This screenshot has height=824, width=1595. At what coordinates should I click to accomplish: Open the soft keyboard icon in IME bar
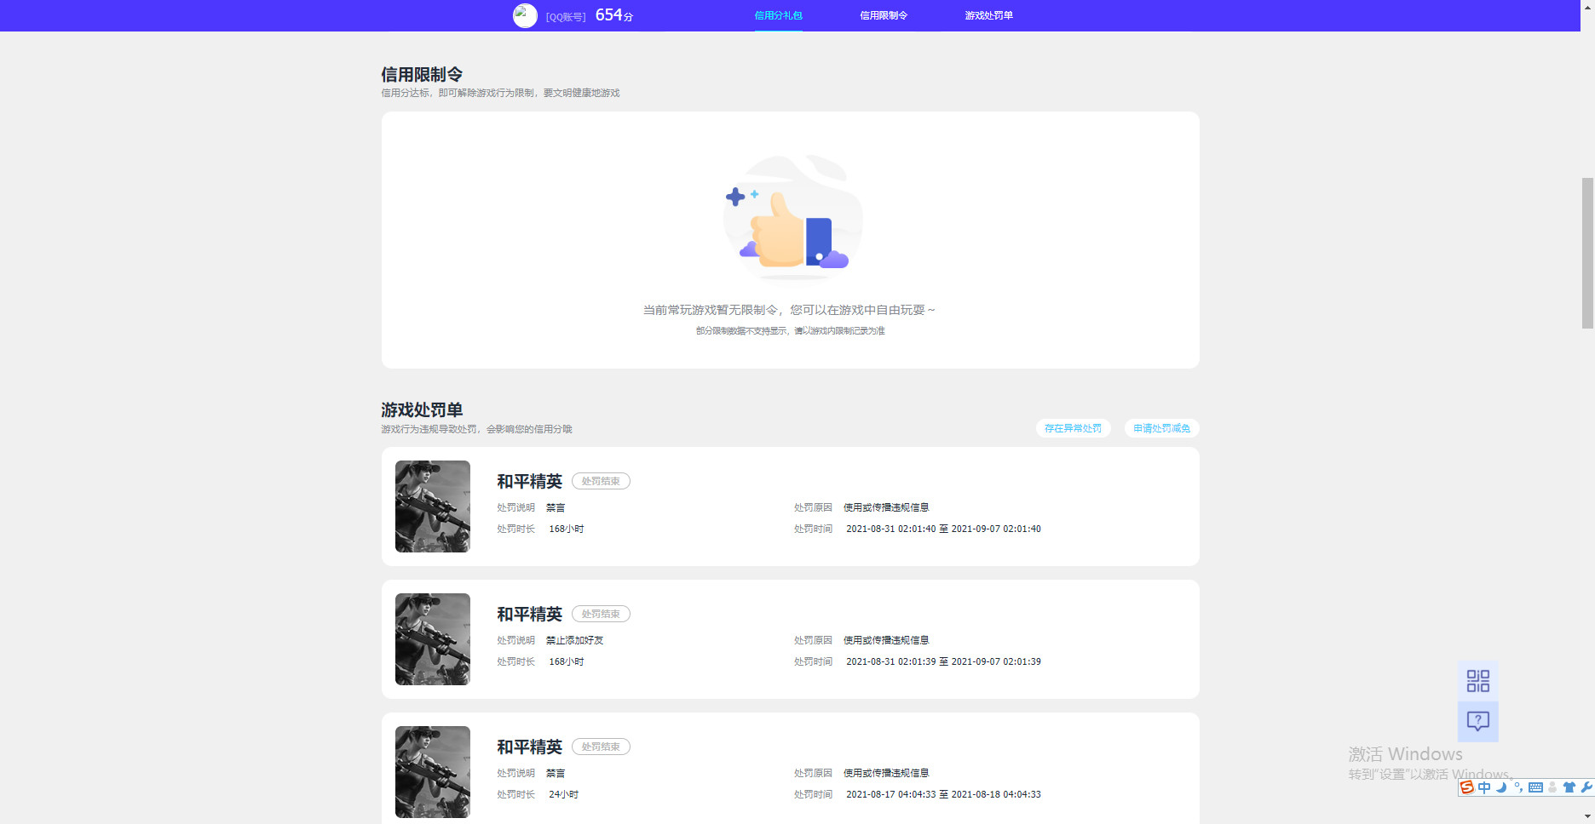pyautogui.click(x=1535, y=787)
